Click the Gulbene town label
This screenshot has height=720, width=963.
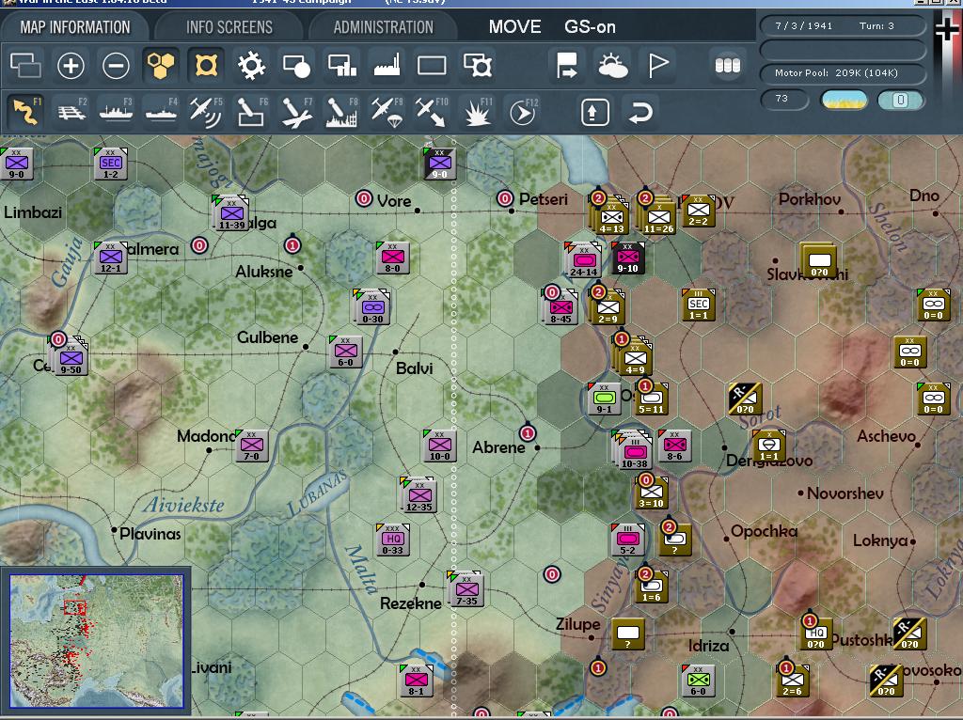267,337
